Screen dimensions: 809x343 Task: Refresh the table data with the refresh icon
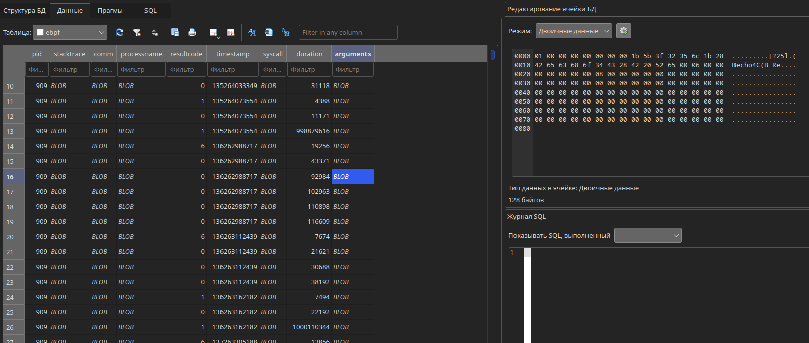(x=119, y=32)
